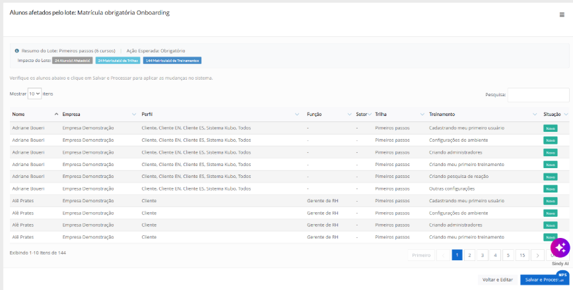Click the next page arrow

click(537, 255)
